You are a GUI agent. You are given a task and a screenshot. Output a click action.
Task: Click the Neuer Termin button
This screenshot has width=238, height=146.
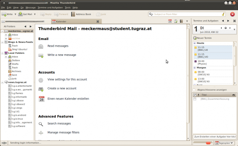[203, 38]
